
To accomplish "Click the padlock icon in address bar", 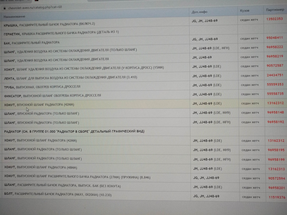I will [4, 8].
